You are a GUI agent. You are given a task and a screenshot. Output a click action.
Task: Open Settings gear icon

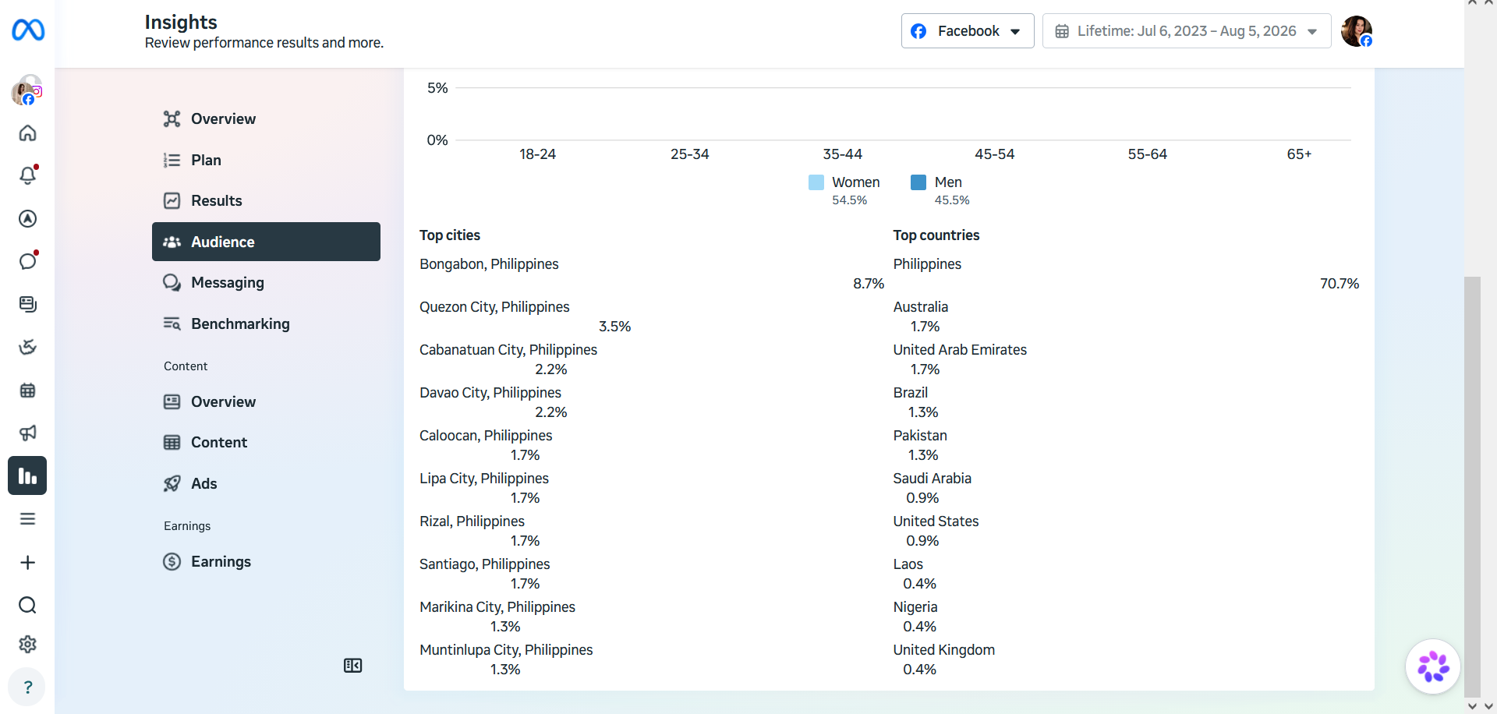[27, 645]
